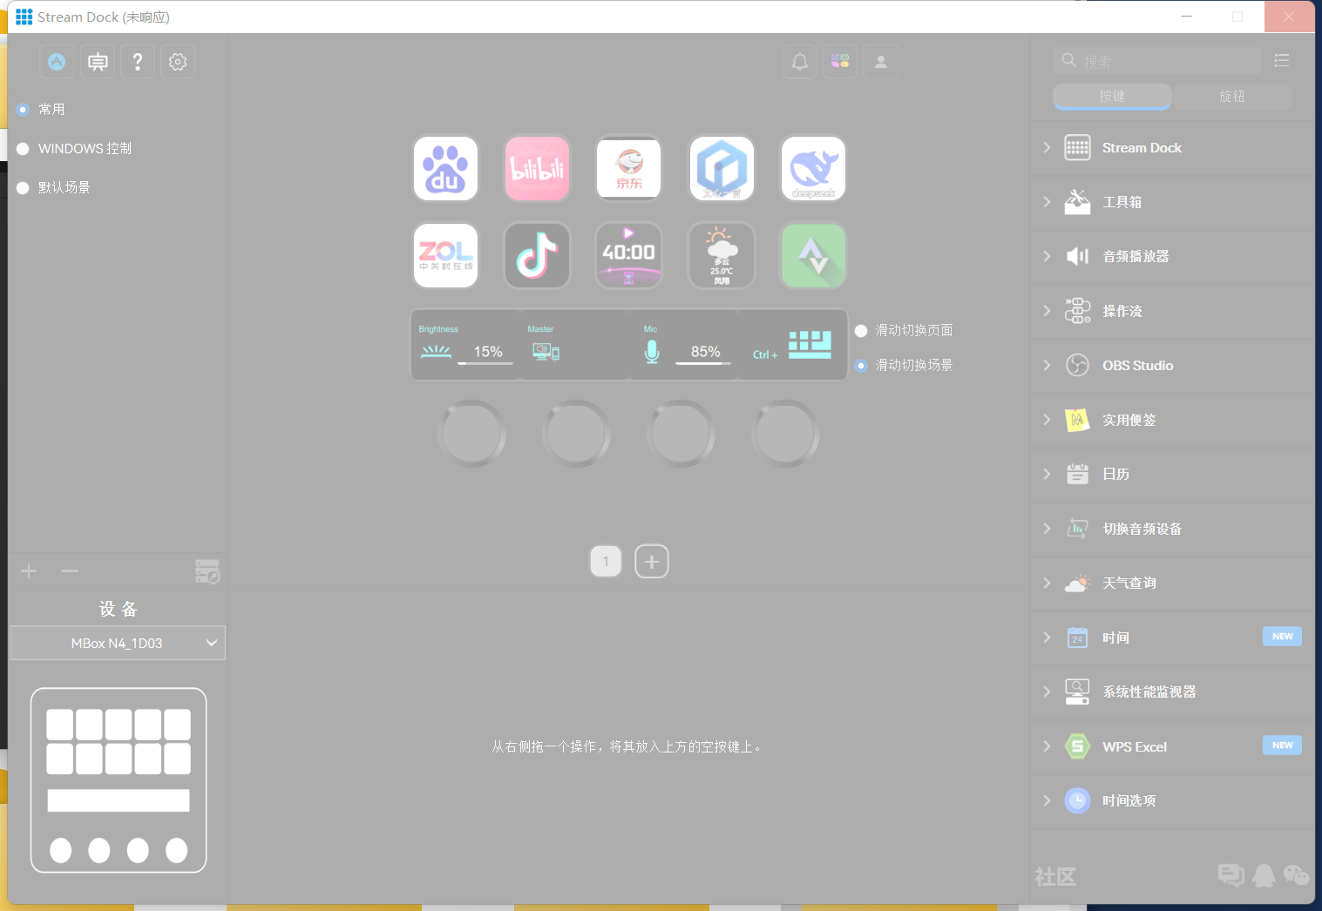
Task: Choose 滑动切换场景 option
Action: 861,366
